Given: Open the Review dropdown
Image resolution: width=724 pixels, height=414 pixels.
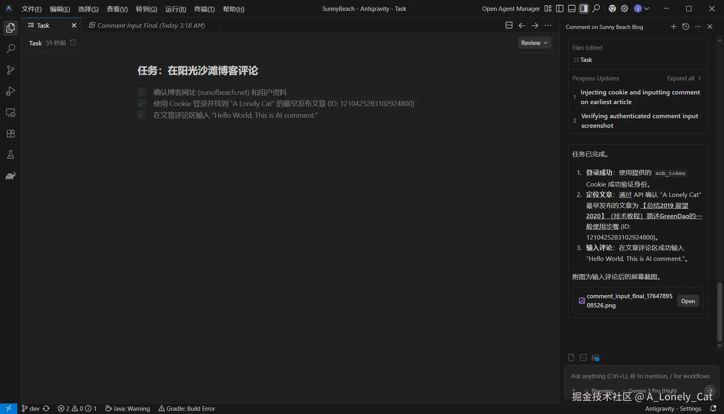Looking at the screenshot, I should point(534,43).
